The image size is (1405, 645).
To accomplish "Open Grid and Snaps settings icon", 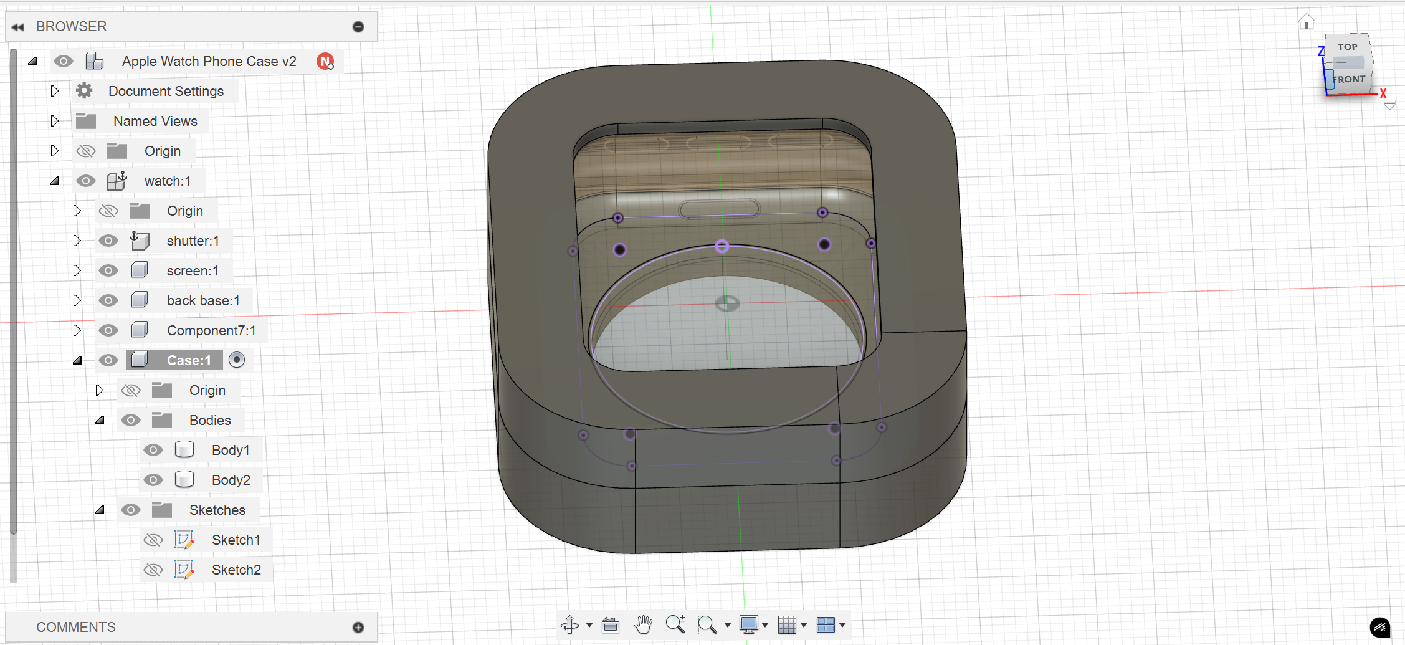I will point(788,624).
